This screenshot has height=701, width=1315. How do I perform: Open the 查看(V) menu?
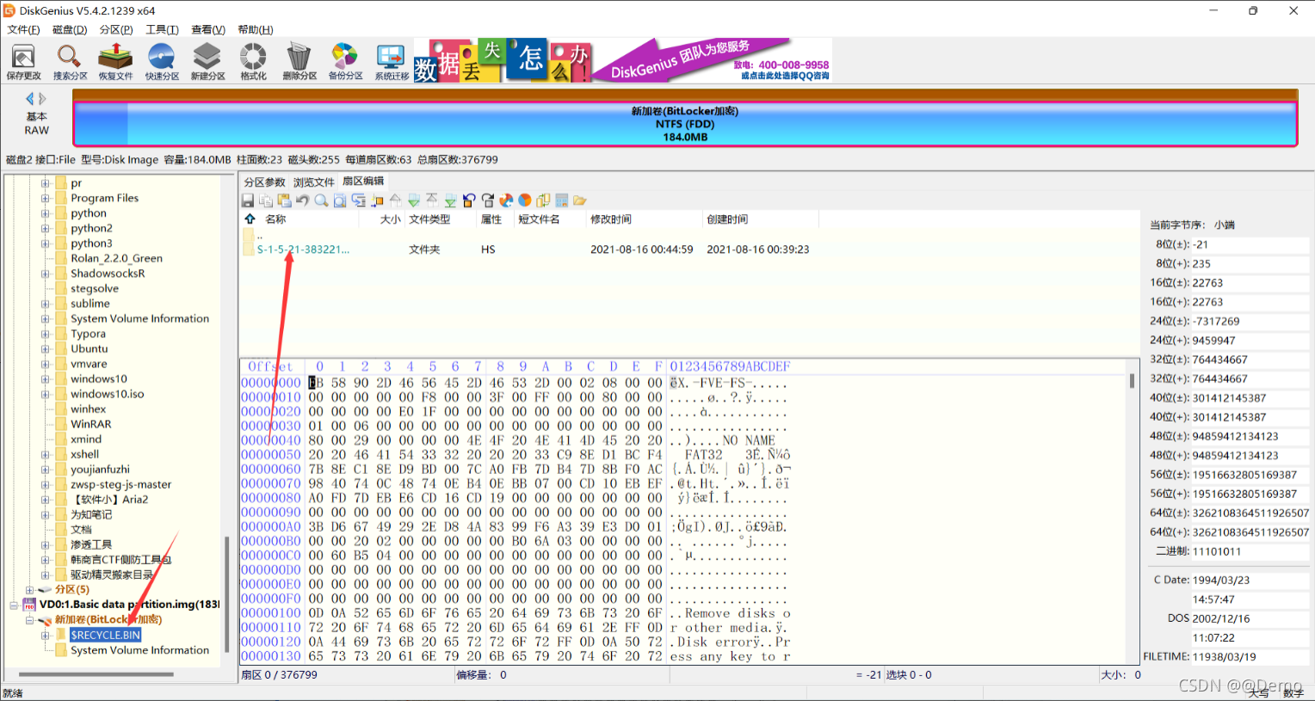click(x=208, y=29)
